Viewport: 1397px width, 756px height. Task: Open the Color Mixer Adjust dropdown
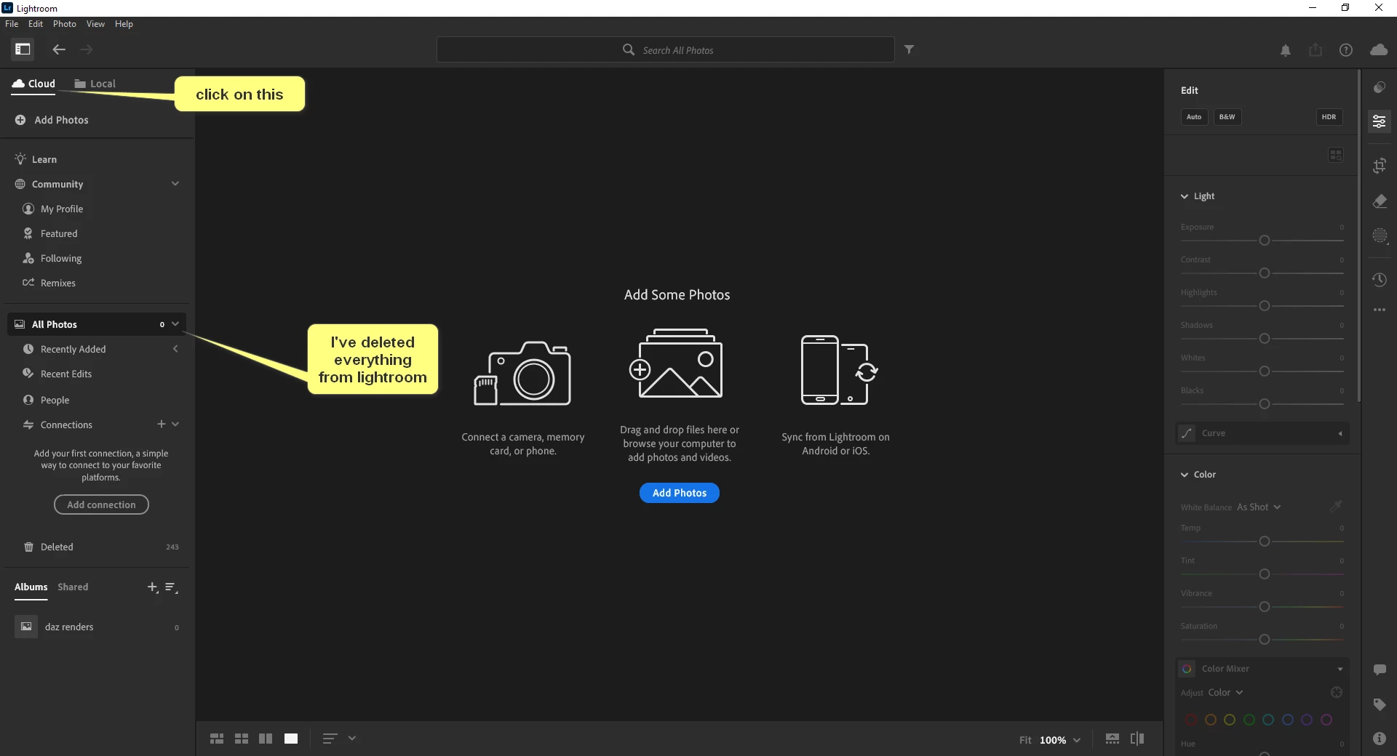coord(1226,693)
